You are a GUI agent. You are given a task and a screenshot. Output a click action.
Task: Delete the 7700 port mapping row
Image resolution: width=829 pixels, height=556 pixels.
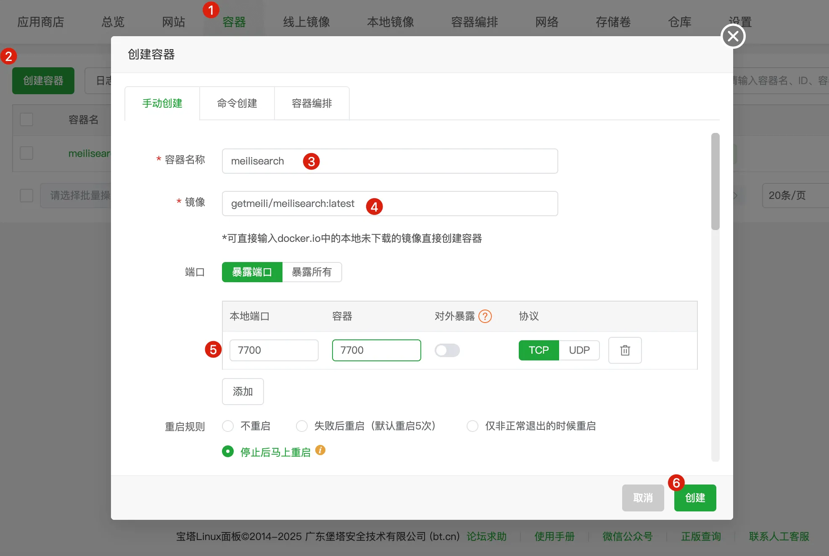pyautogui.click(x=625, y=350)
